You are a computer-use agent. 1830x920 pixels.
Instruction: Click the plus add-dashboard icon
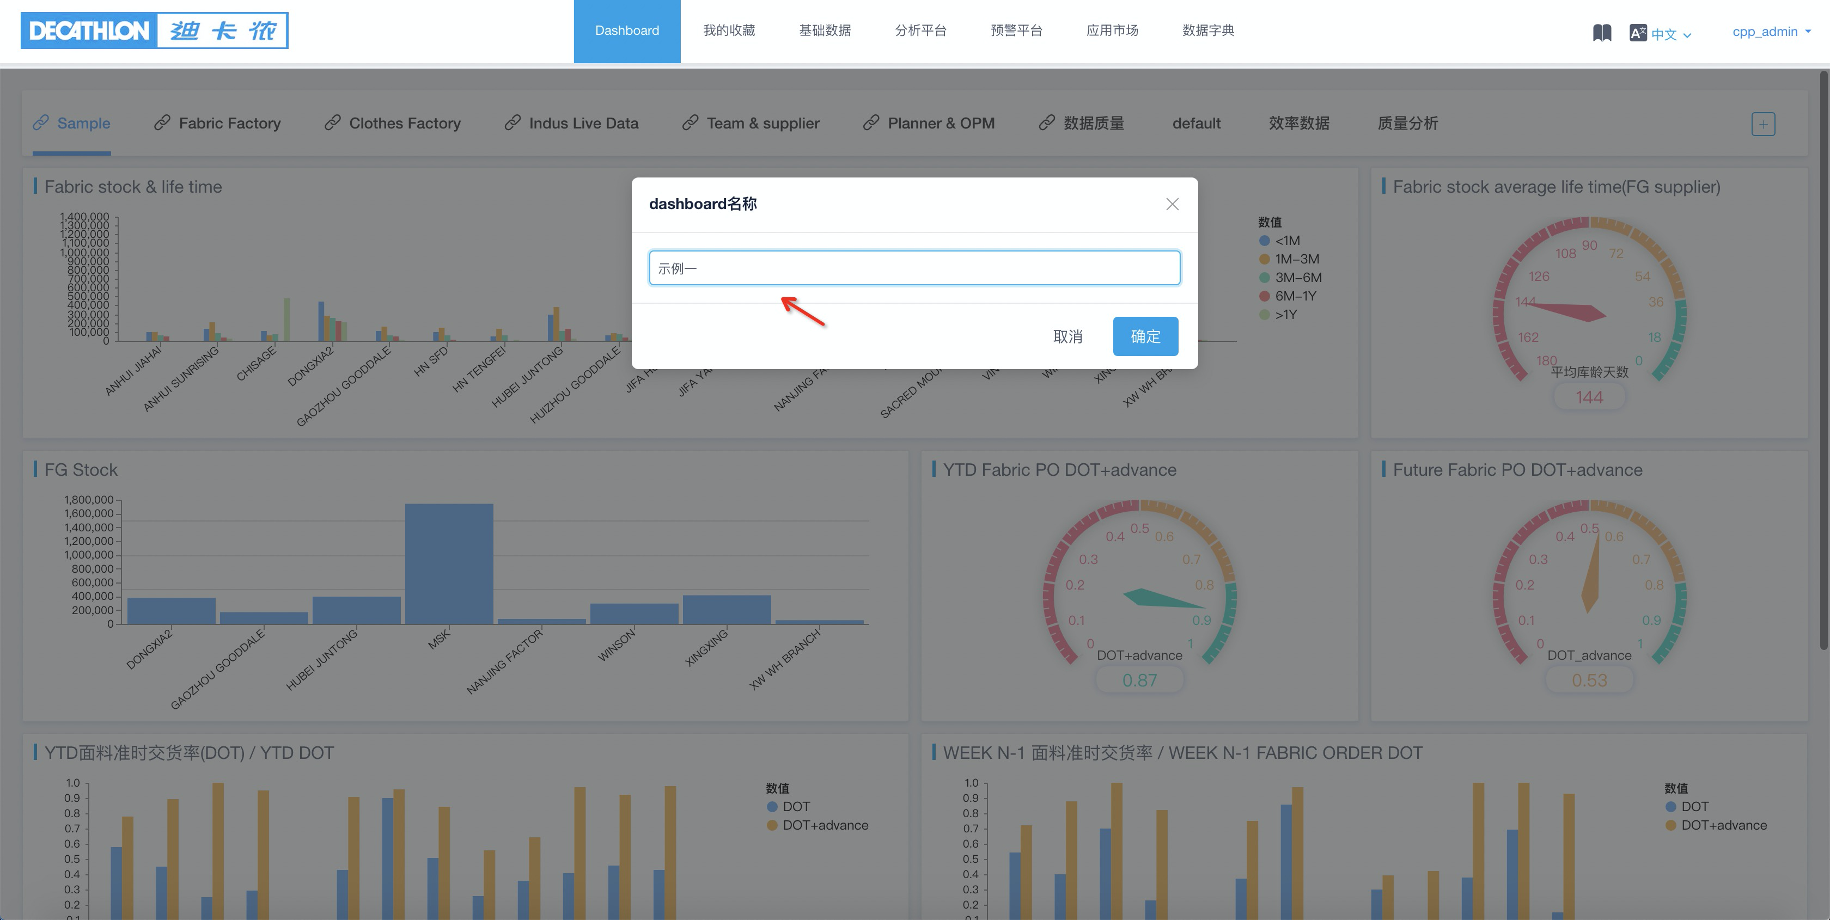[1763, 124]
